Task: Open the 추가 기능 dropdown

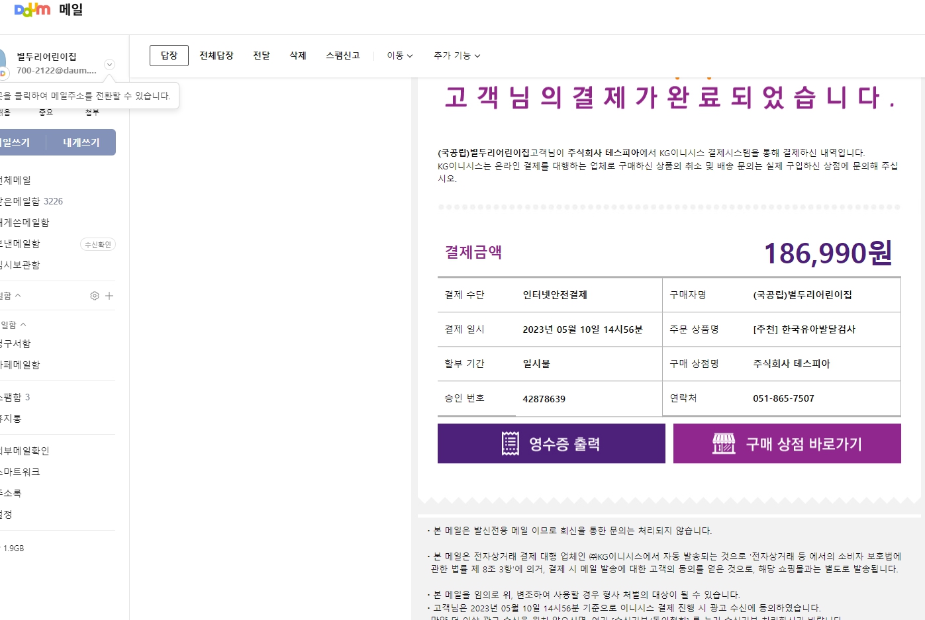Action: 457,56
